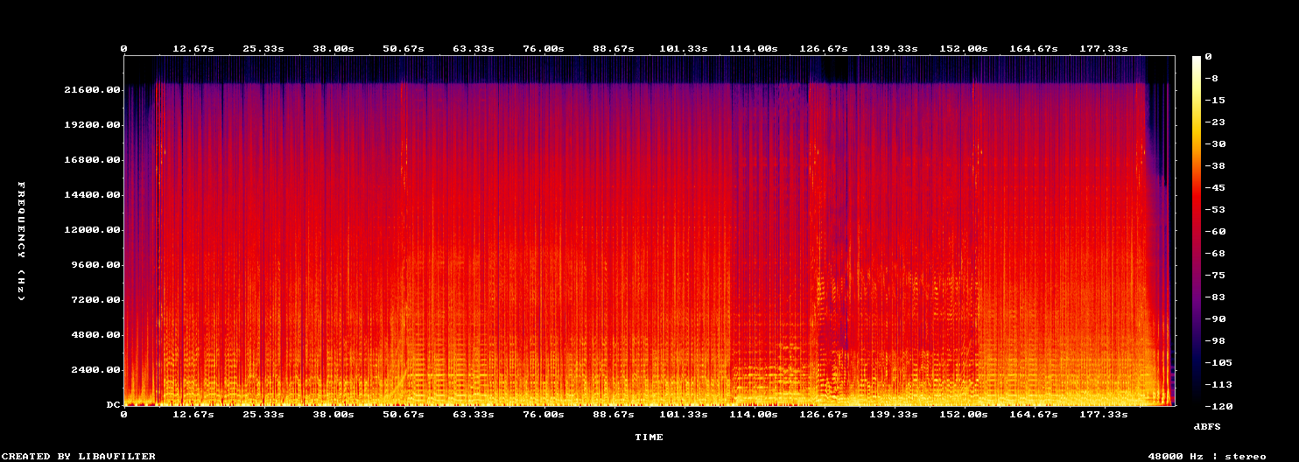1299x462 pixels.
Task: Click the 9600.00 frequency label
Action: tap(95, 265)
